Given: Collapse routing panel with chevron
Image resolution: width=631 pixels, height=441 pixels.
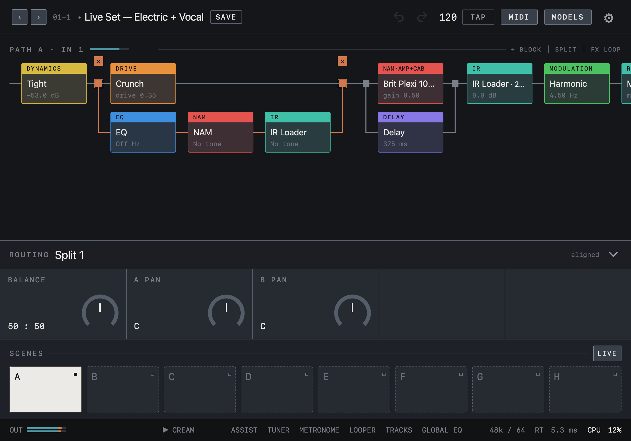Looking at the screenshot, I should click(x=613, y=254).
